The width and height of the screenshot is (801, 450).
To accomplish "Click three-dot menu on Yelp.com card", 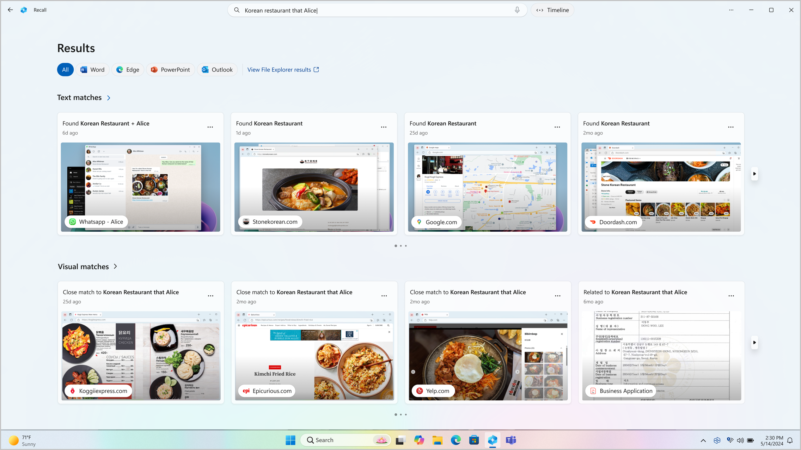I will tap(557, 296).
